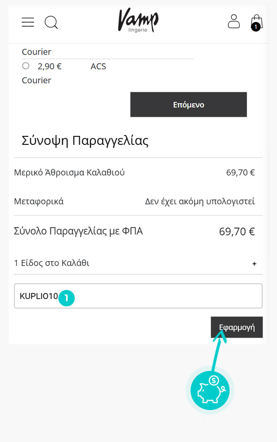
Task: Click the ACS carrier label
Action: (x=98, y=67)
